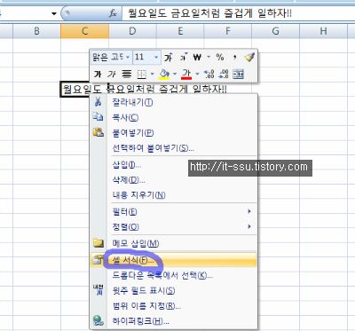Select column H header
This screenshot has width=355, height=331.
[323, 31]
